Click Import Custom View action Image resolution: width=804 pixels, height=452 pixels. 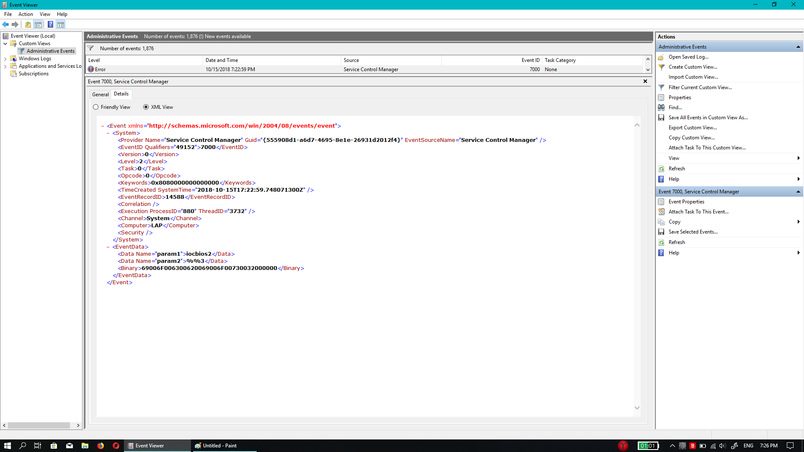tap(693, 77)
